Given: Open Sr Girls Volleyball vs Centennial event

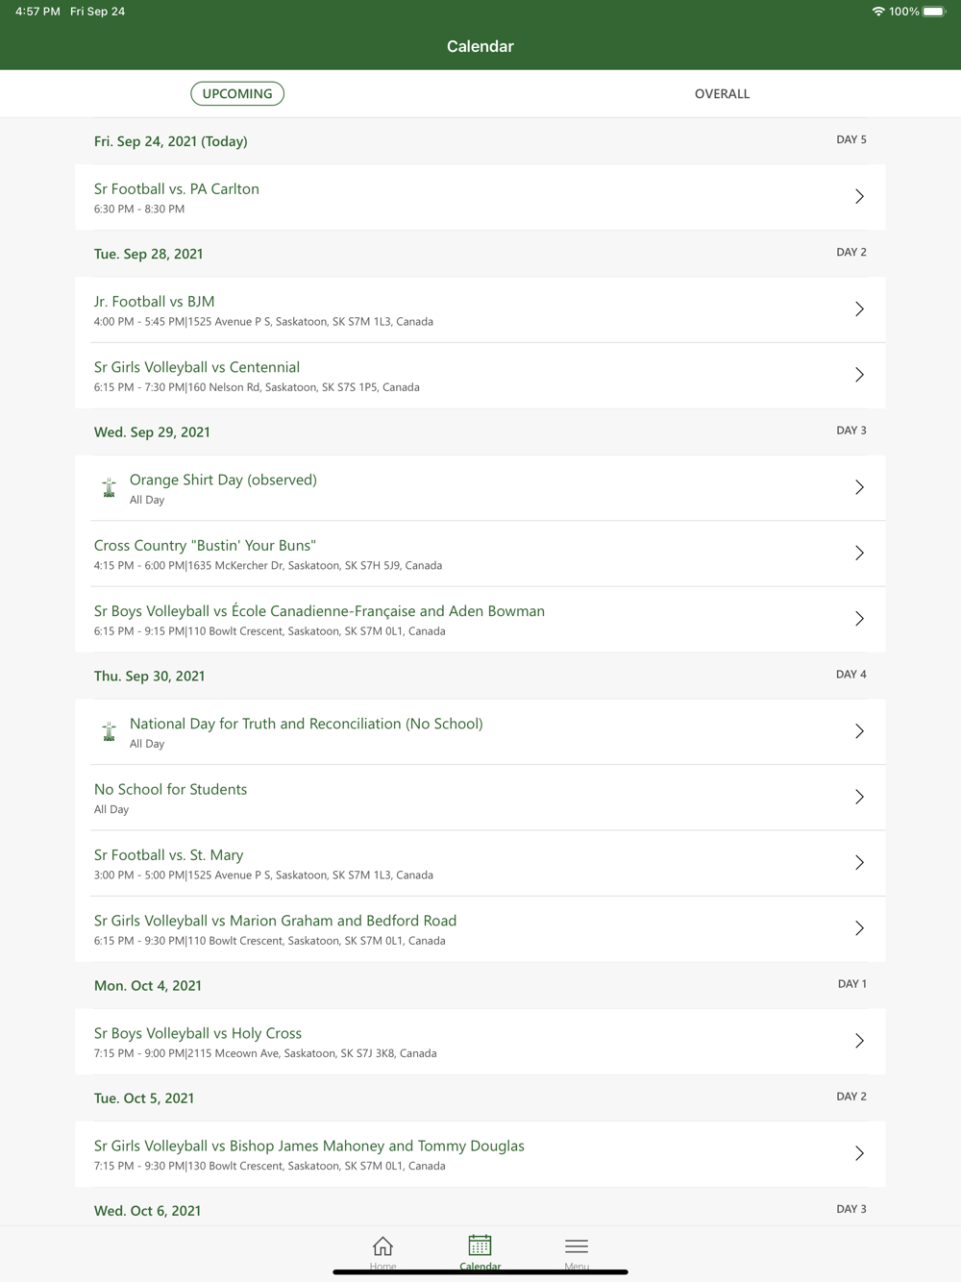Looking at the screenshot, I should point(480,376).
